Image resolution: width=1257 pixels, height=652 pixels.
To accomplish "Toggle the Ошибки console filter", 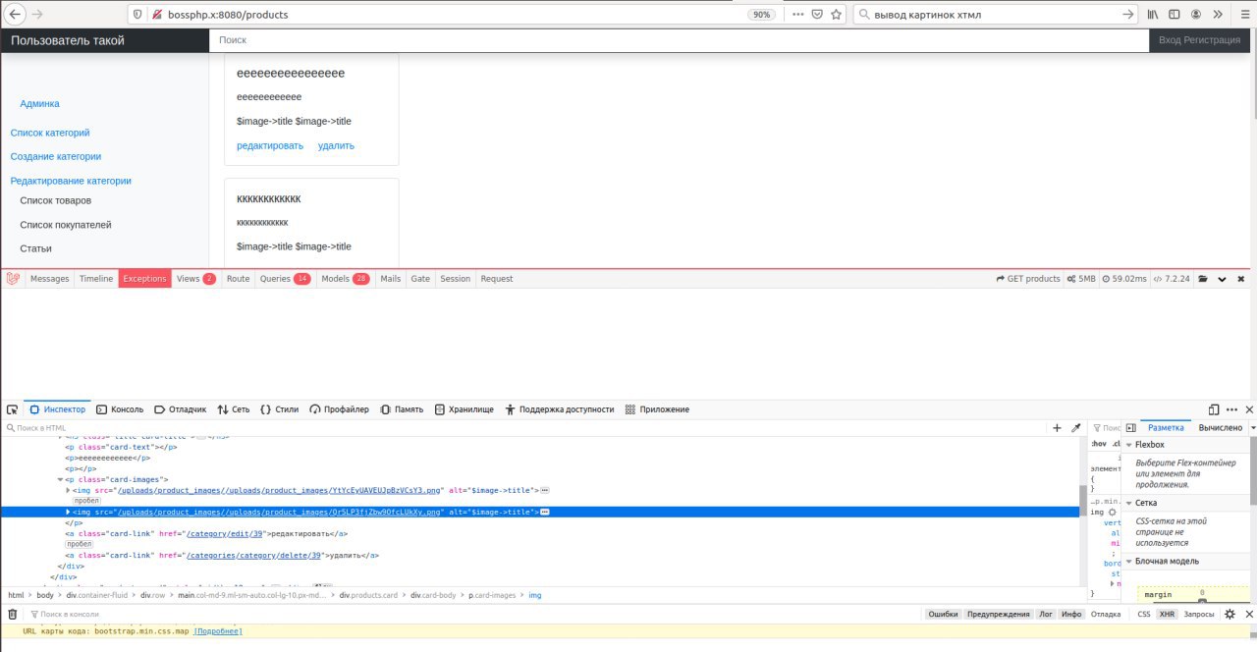I will 943,614.
